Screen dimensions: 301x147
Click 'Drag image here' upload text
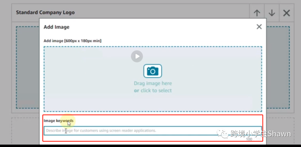tap(153, 83)
